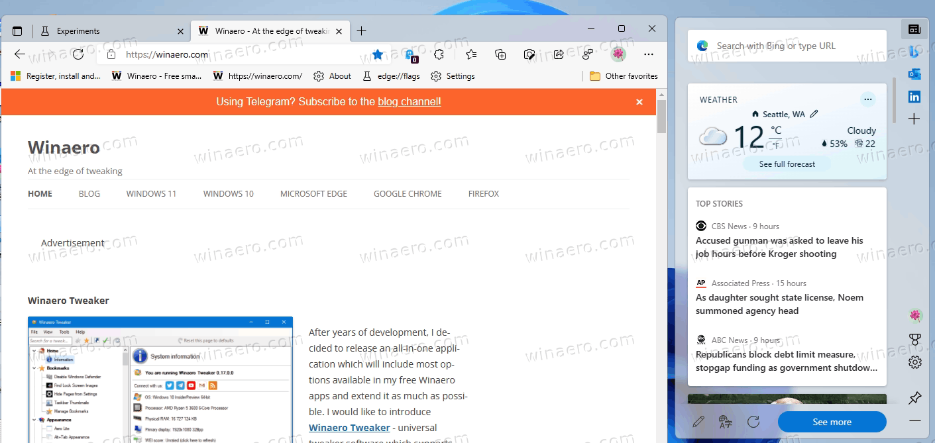Viewport: 935px width, 443px height.
Task: Open Outlook in the Edge sidebar
Action: tap(914, 74)
